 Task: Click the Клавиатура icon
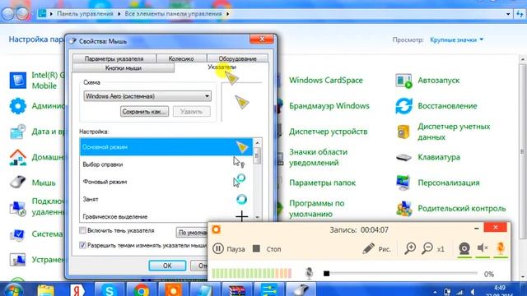click(403, 157)
